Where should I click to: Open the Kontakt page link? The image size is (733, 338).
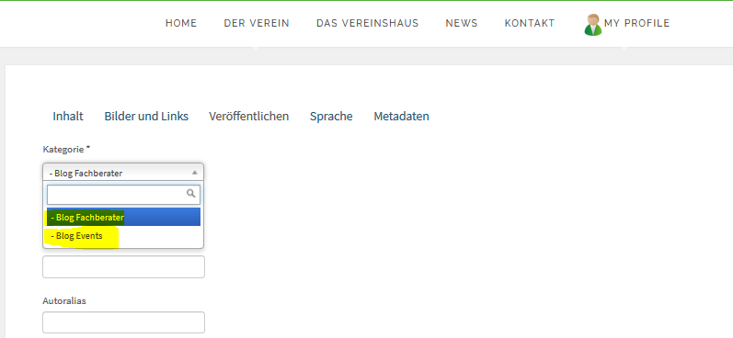pyautogui.click(x=530, y=23)
